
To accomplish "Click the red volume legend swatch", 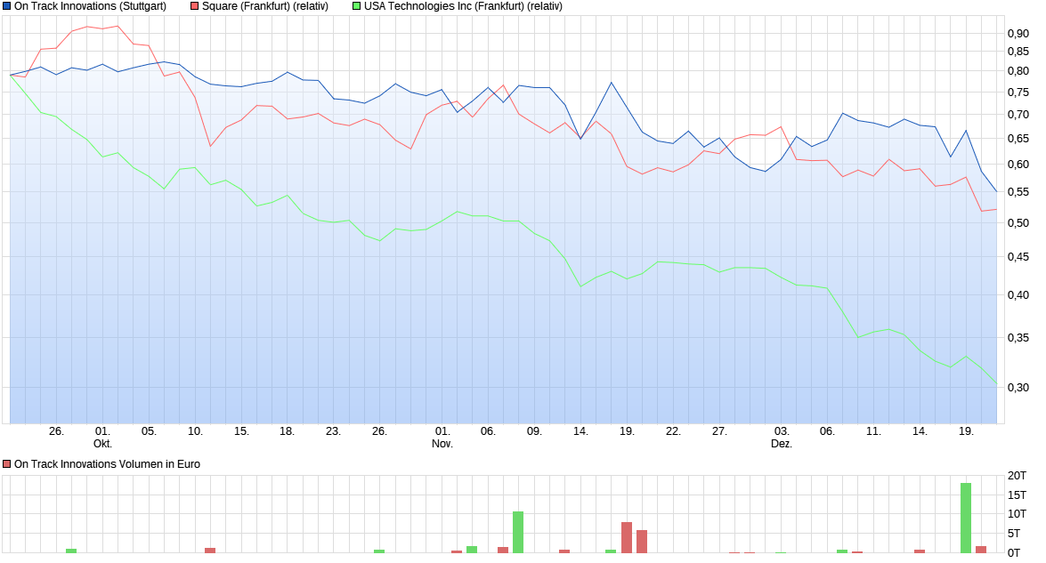I will point(6,463).
